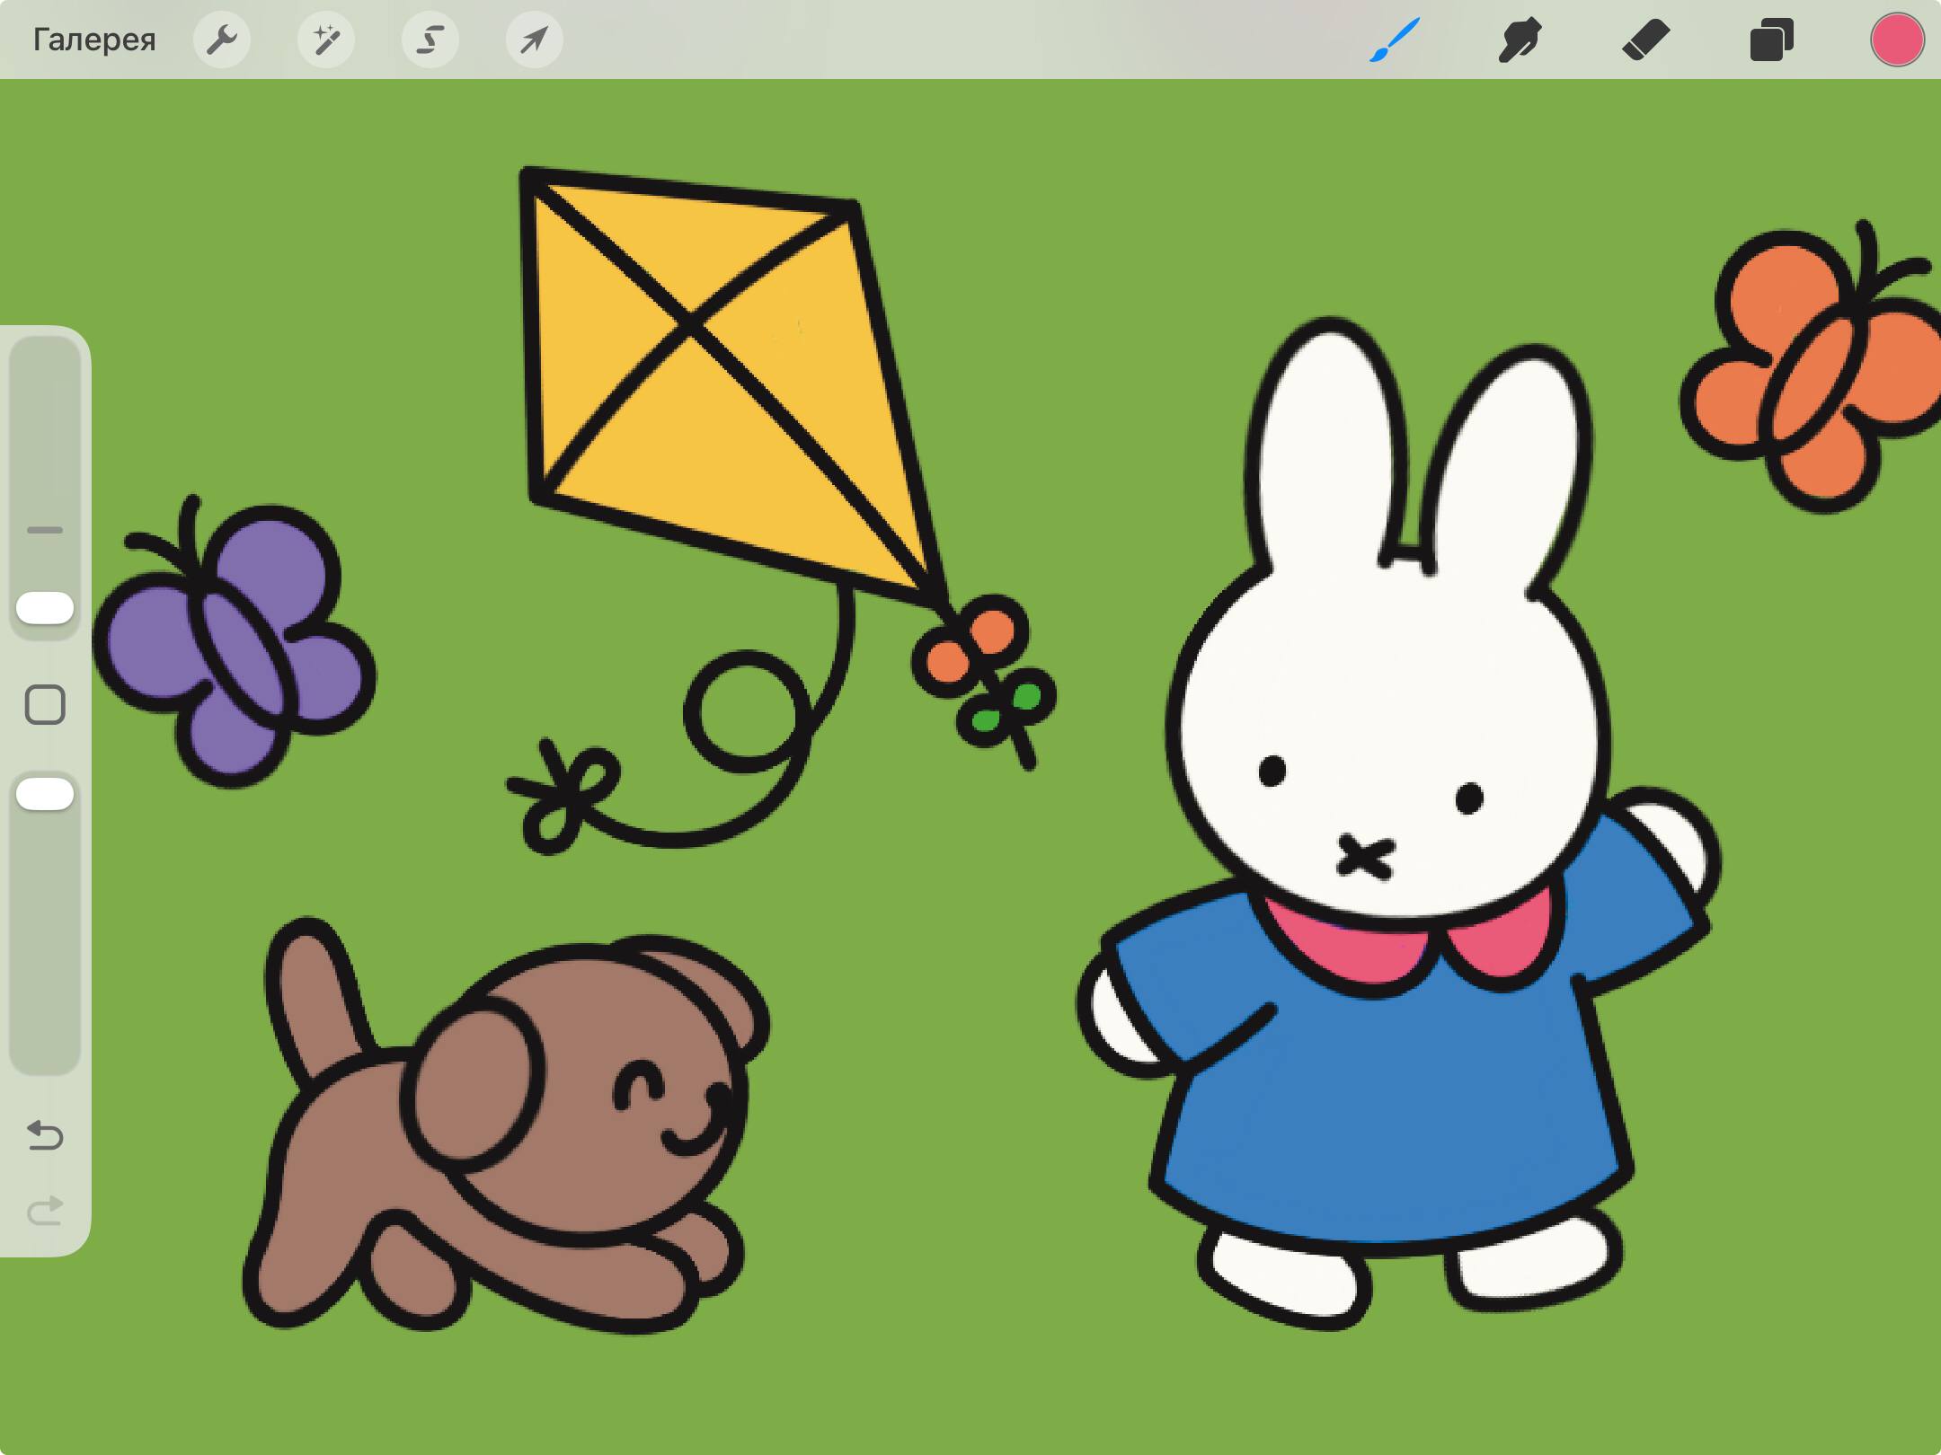Redo the undone stroke
1941x1455 pixels.
point(45,1211)
